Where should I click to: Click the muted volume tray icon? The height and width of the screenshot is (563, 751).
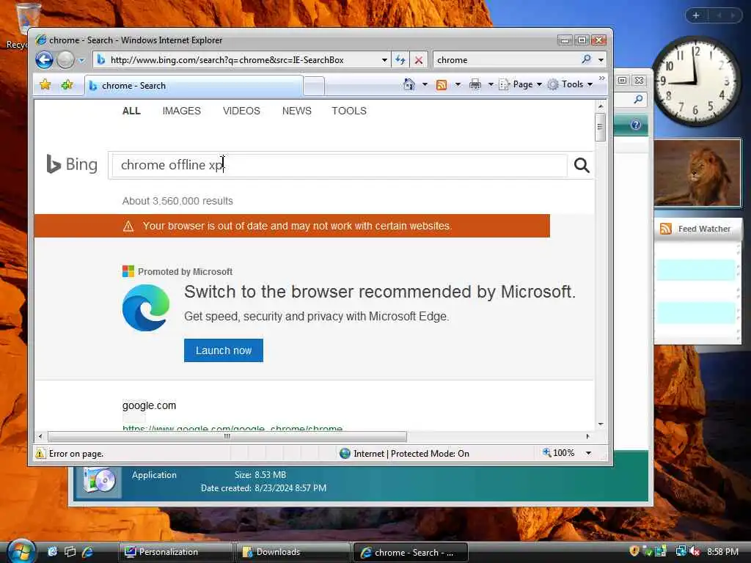(x=695, y=551)
